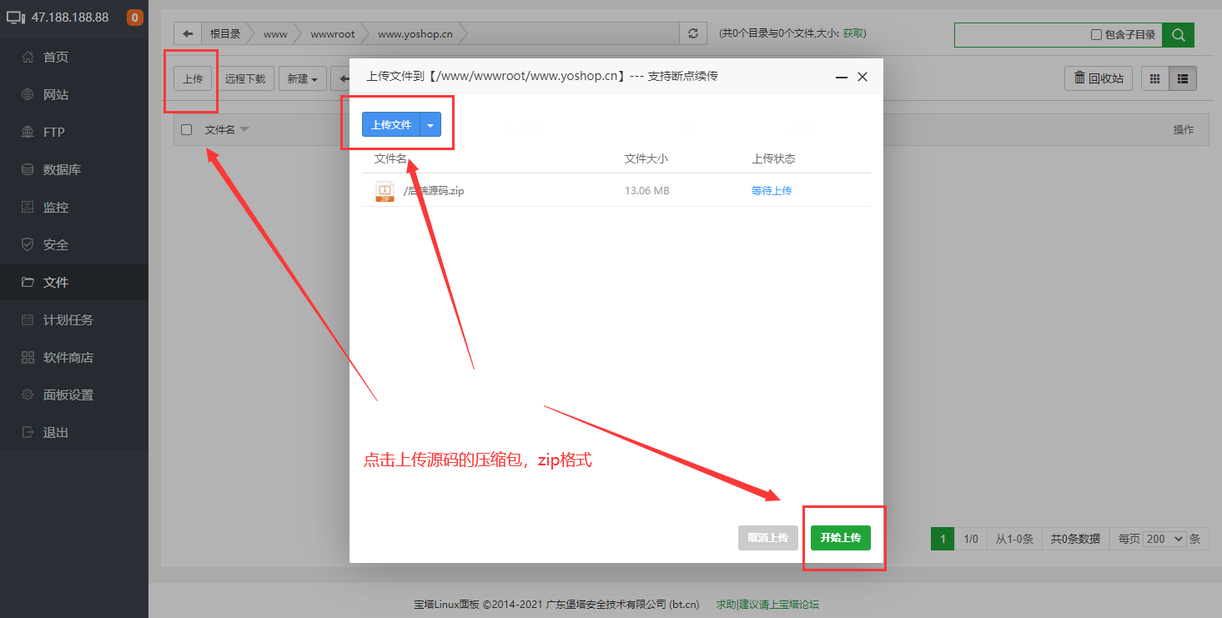
Task: Click the www breadcrumb
Action: point(275,34)
